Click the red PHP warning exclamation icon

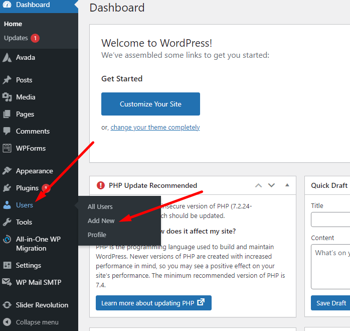(x=101, y=185)
